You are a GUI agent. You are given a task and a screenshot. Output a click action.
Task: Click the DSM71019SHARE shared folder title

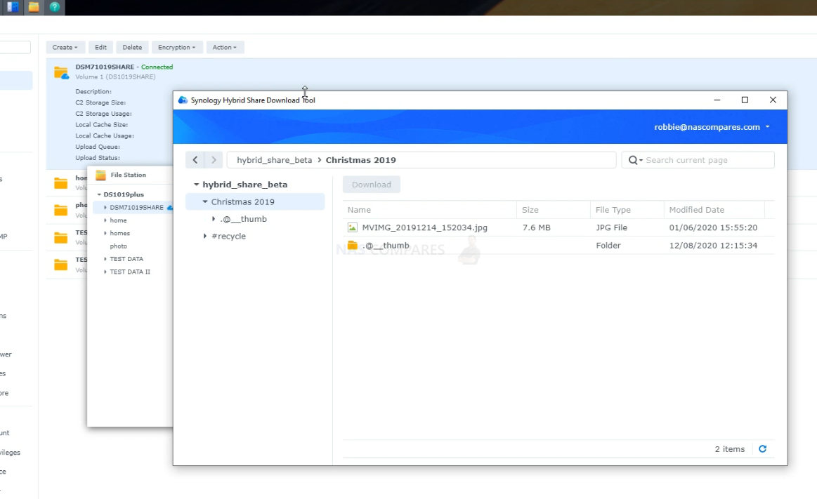(x=105, y=67)
